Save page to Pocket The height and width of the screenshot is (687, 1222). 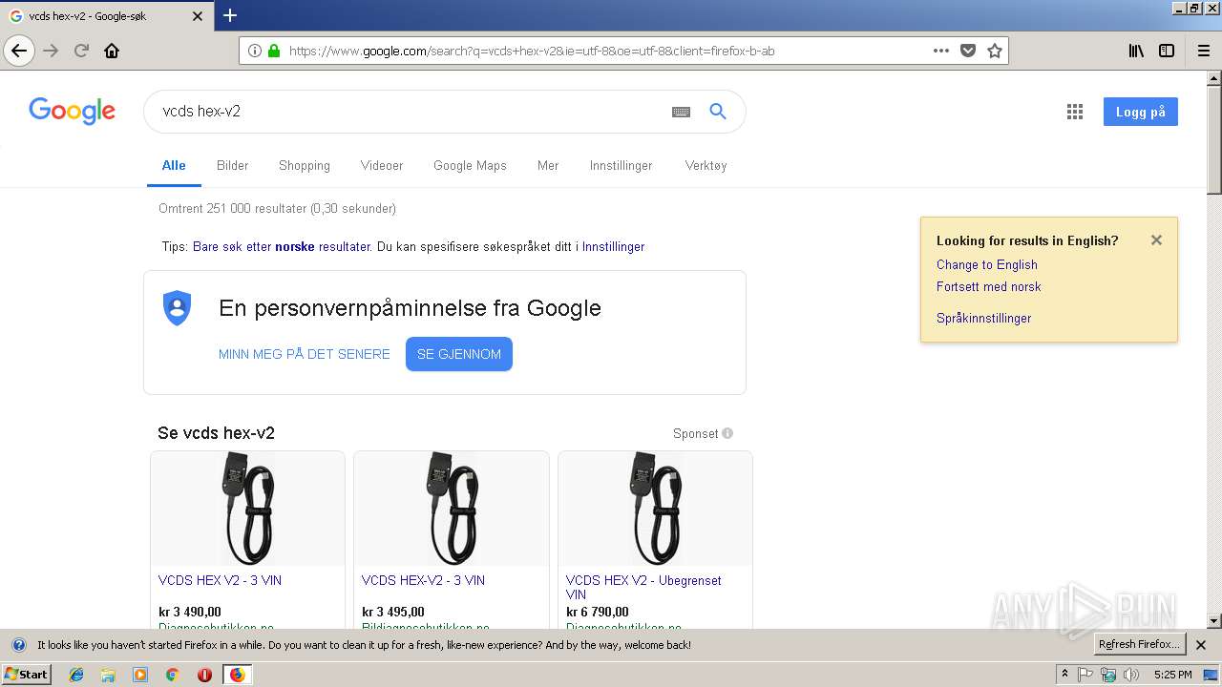point(968,51)
